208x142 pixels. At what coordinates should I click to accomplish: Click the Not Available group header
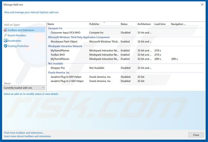(56, 64)
